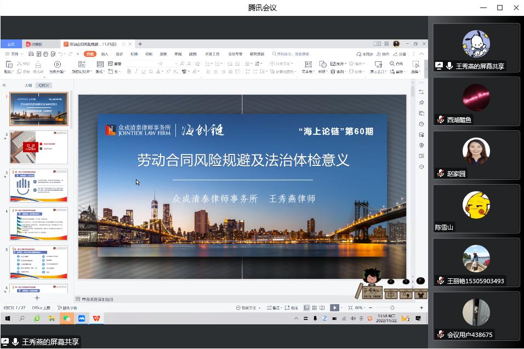This screenshot has width=524, height=349.
Task: Click the Shapes icon
Action: click(x=323, y=64)
